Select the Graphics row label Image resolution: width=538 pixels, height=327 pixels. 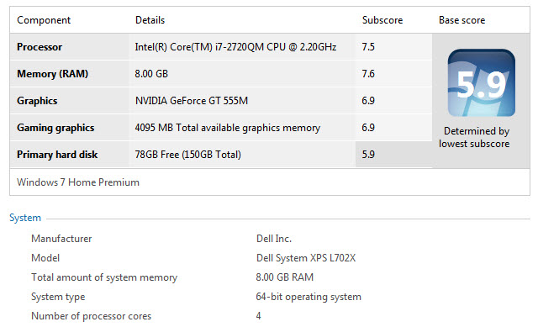tap(37, 101)
